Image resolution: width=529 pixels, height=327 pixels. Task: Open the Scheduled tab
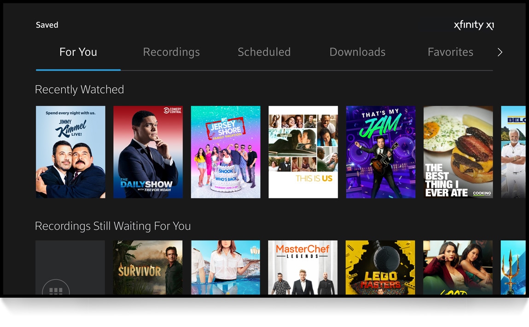[x=264, y=52]
